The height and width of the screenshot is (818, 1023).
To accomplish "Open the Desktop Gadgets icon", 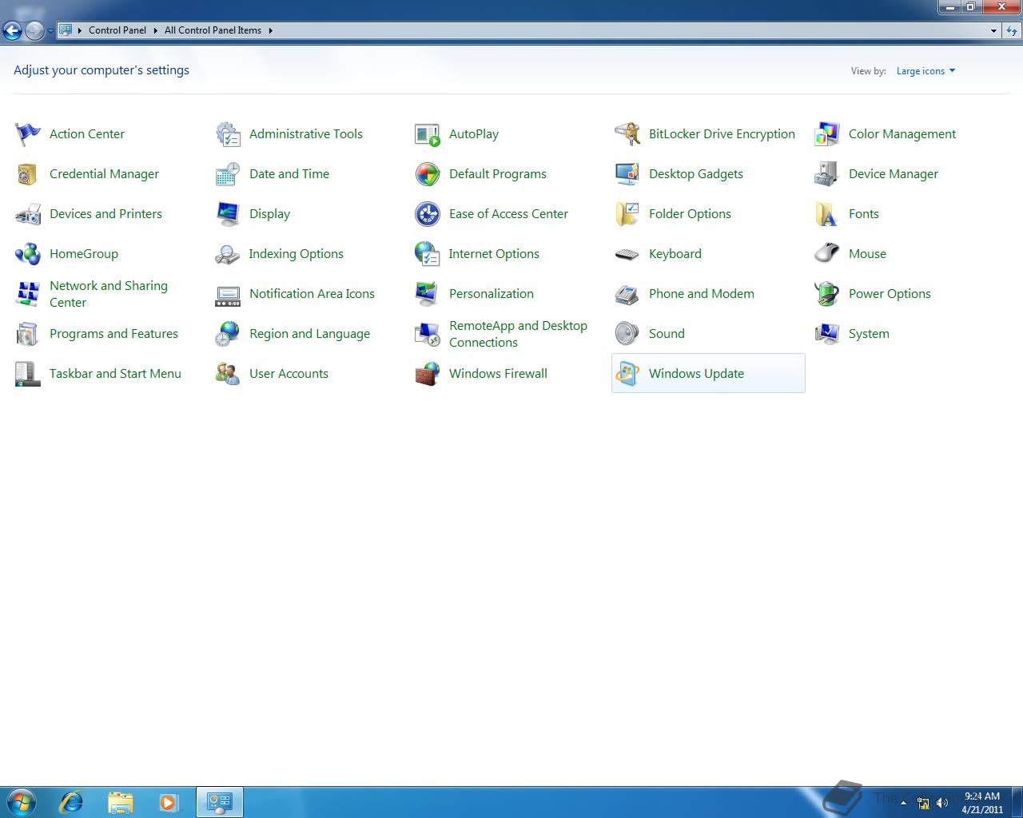I will [627, 174].
